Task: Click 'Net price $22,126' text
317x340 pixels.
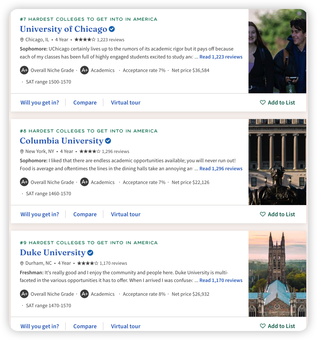Action: pos(190,182)
